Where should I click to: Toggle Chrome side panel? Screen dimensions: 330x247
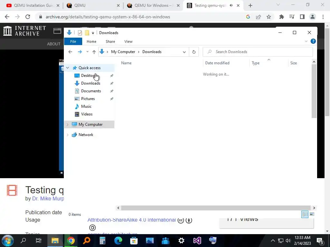click(302, 17)
